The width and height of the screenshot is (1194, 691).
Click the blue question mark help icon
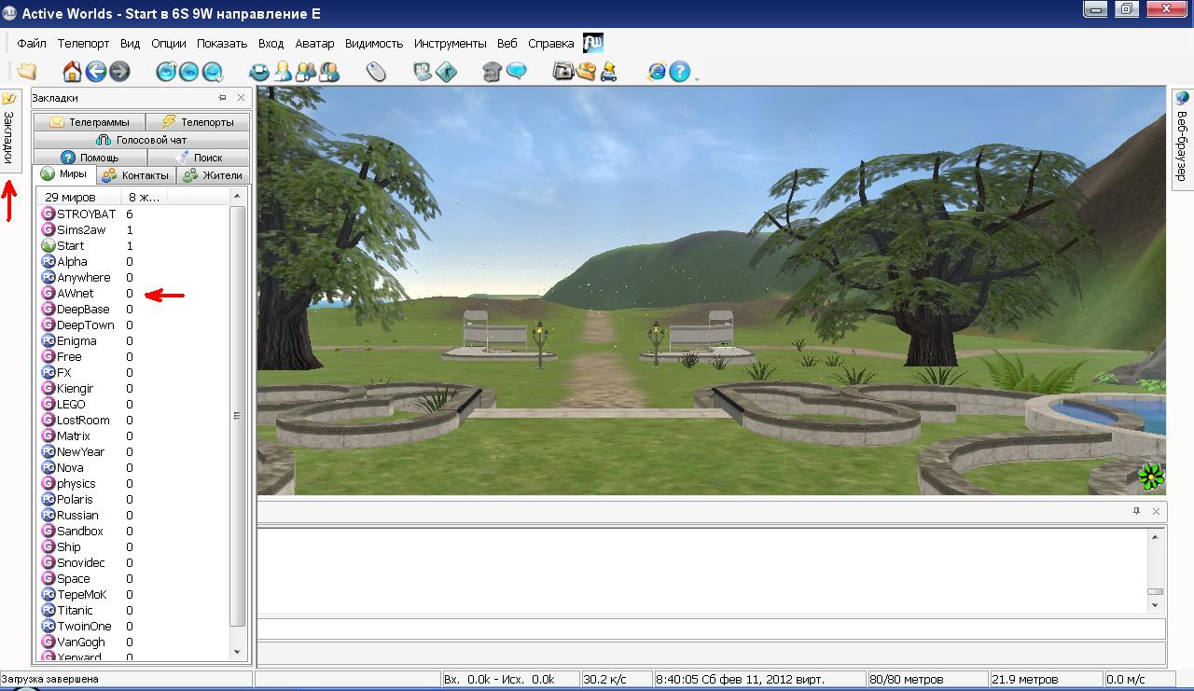(680, 71)
